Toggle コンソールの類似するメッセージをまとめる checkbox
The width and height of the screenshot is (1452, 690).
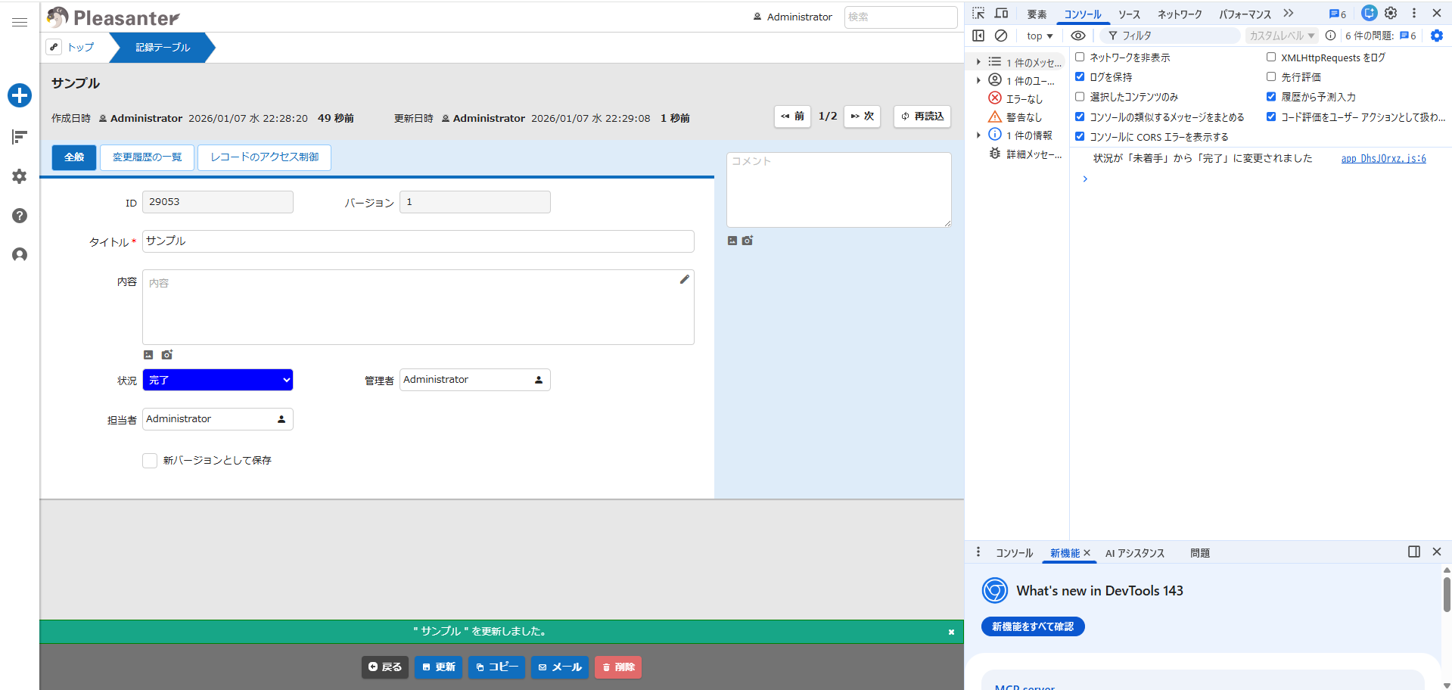coord(1080,117)
